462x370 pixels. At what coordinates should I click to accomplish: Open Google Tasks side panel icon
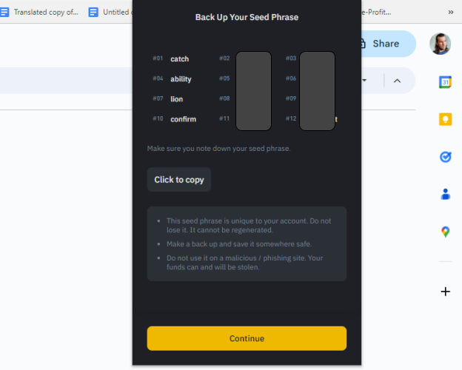445,156
